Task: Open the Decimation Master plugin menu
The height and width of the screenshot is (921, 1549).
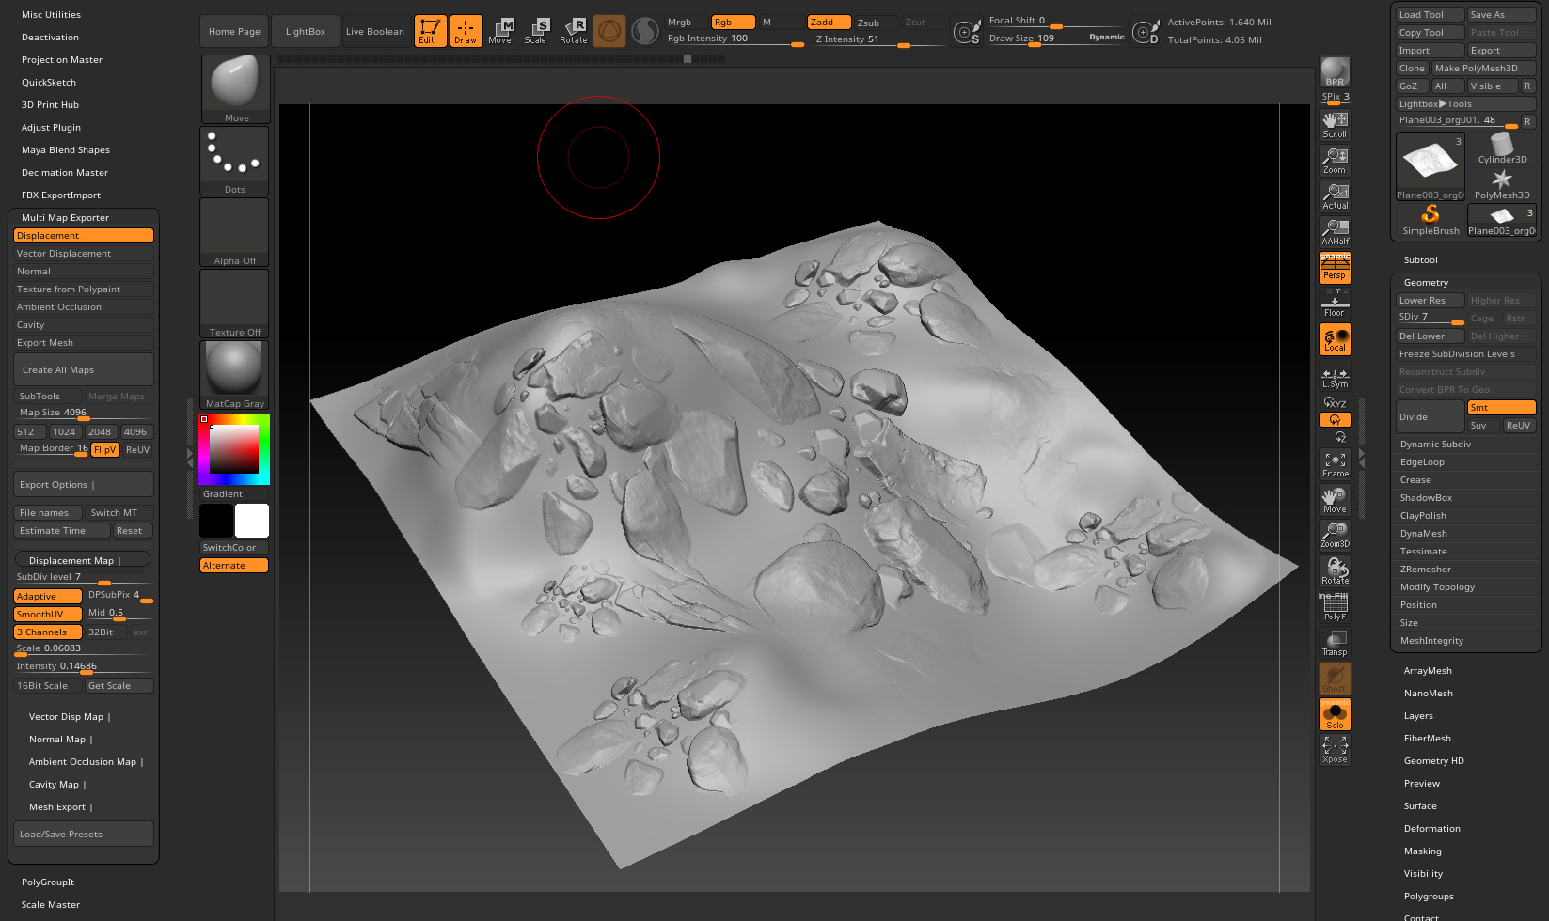Action: (64, 172)
